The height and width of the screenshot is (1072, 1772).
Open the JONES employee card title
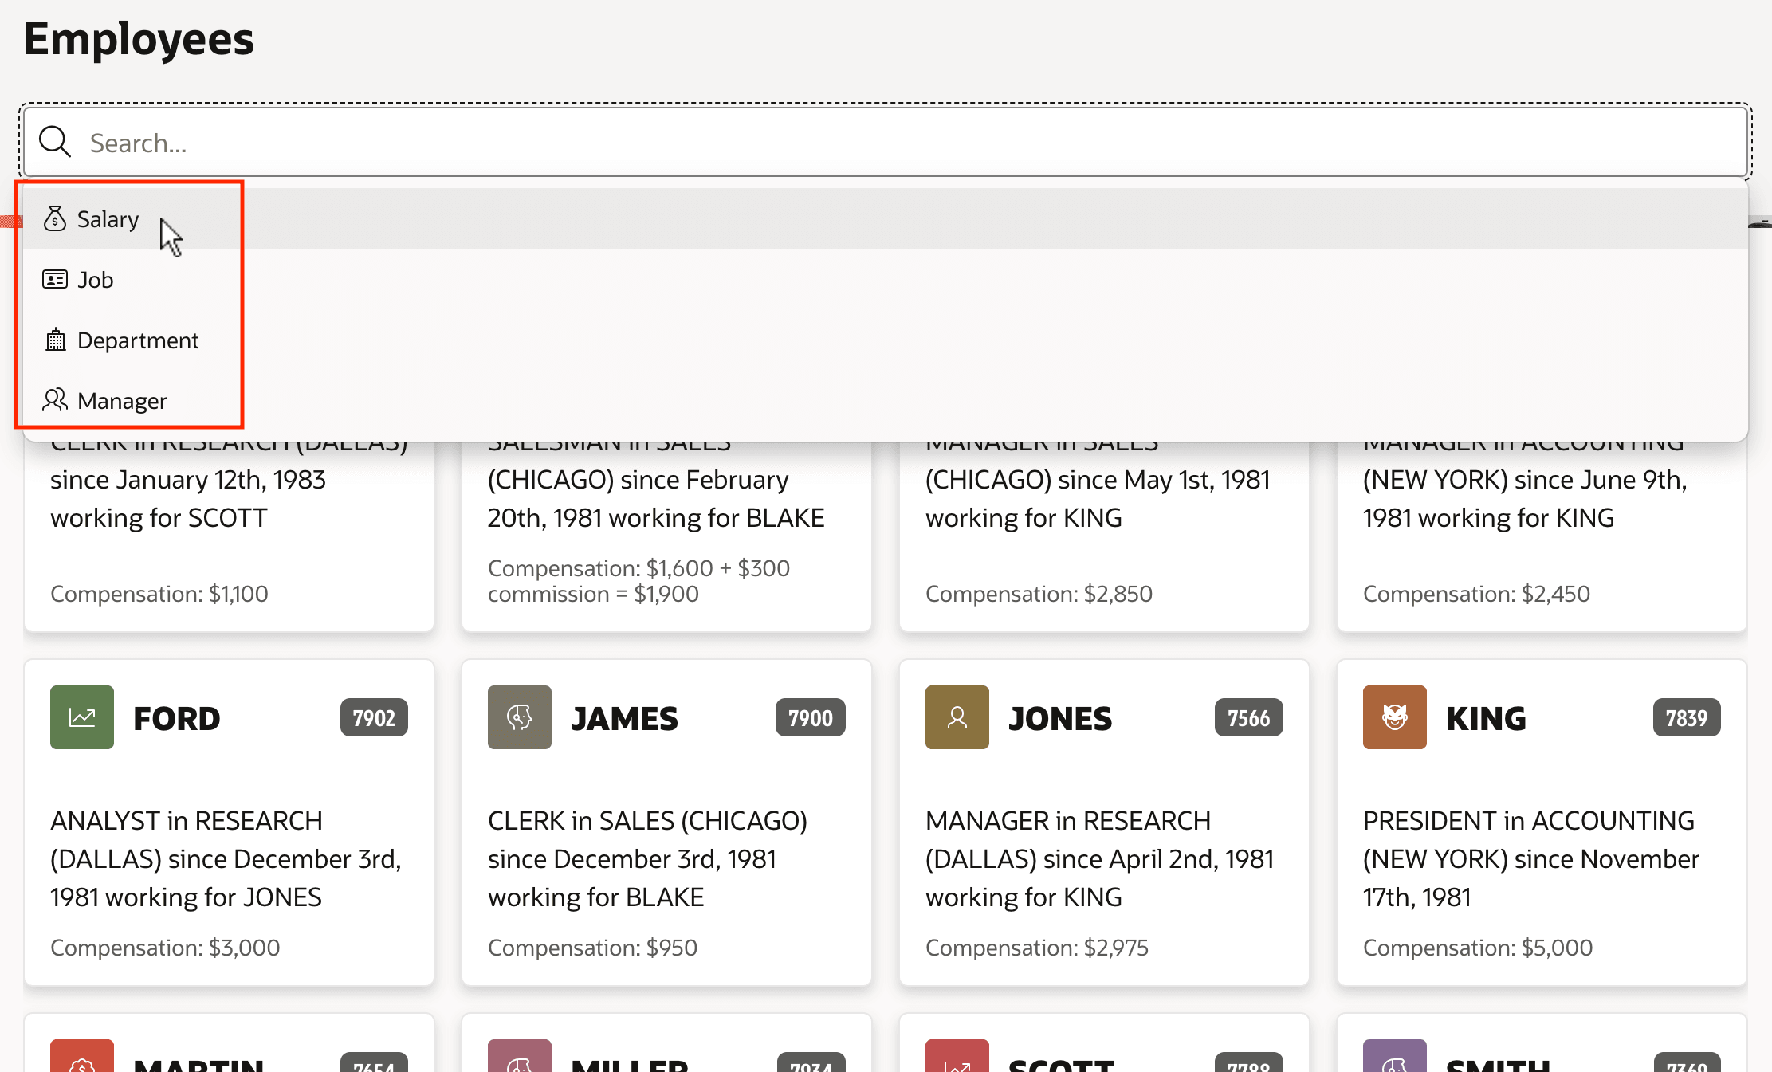(x=1060, y=718)
